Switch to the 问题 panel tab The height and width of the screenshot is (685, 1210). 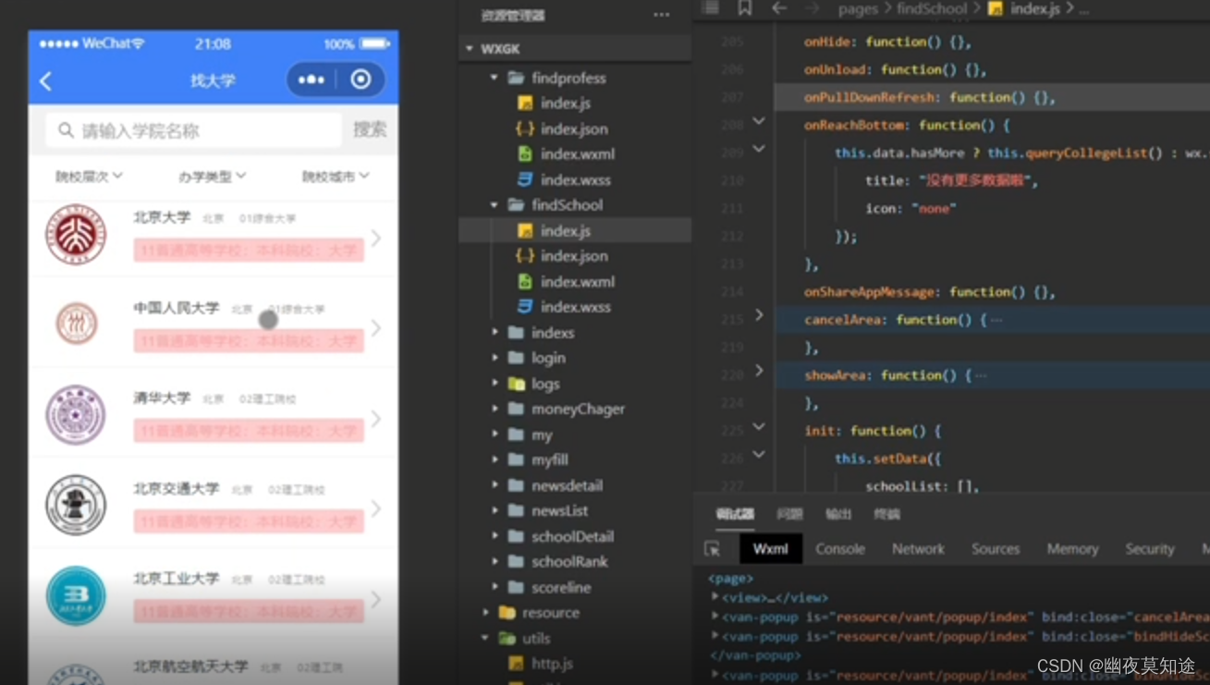click(x=789, y=514)
